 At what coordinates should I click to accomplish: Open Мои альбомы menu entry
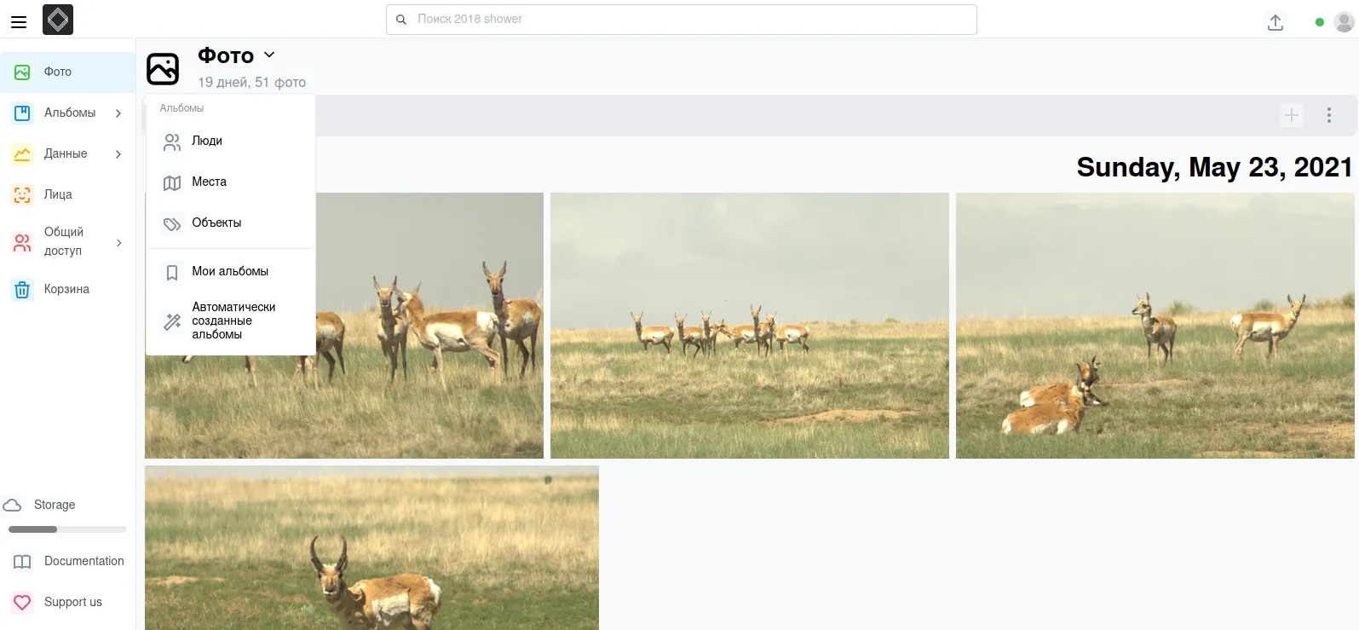pyautogui.click(x=230, y=272)
